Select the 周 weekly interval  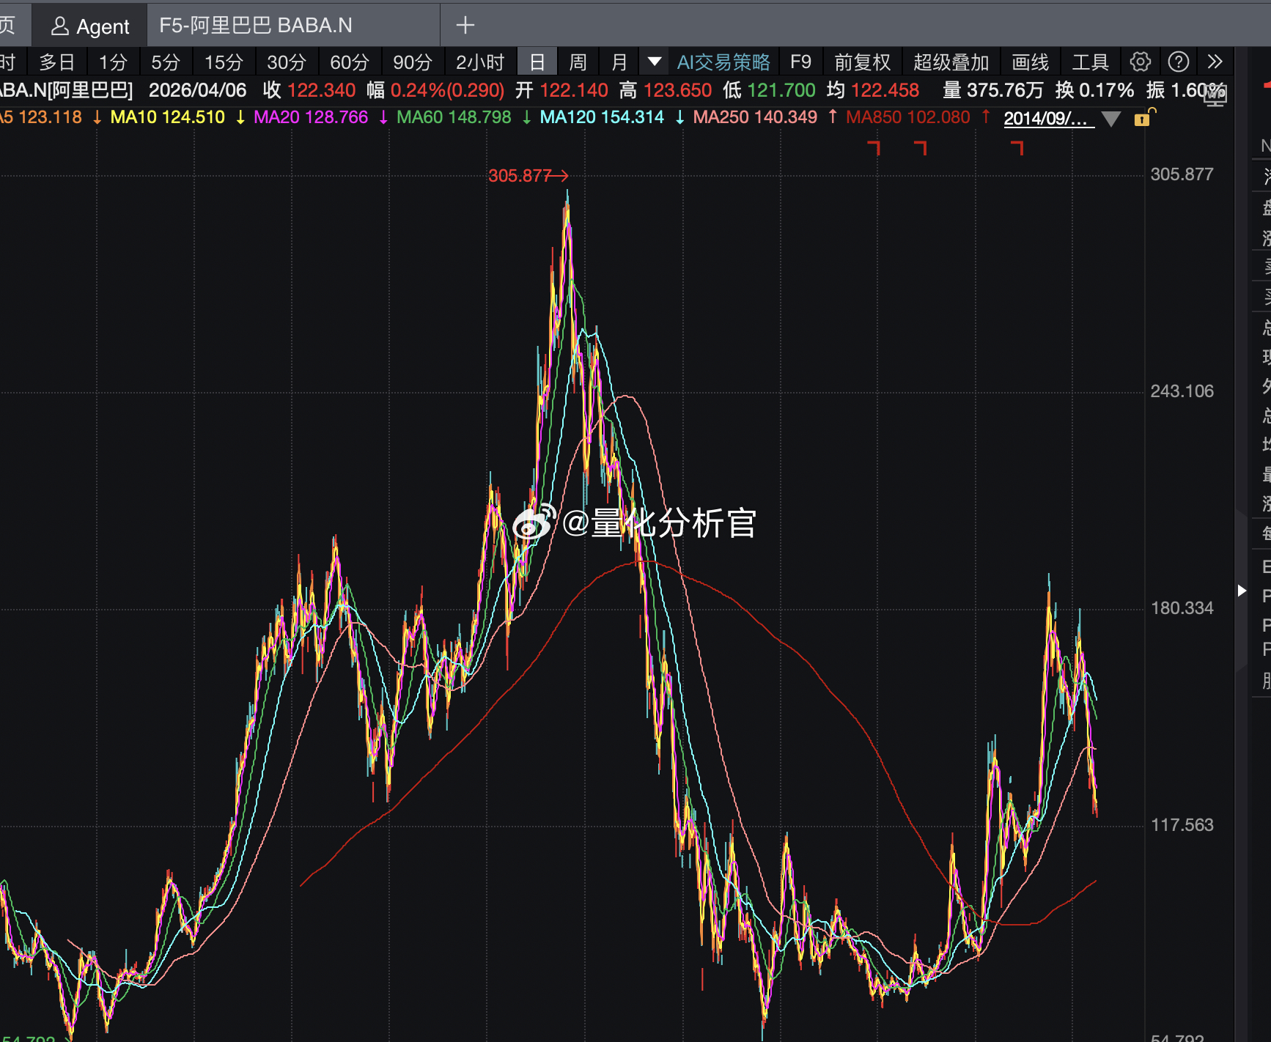[578, 62]
